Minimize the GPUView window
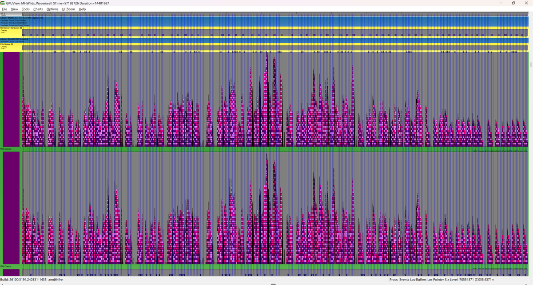The height and width of the screenshot is (285, 533). (500, 3)
